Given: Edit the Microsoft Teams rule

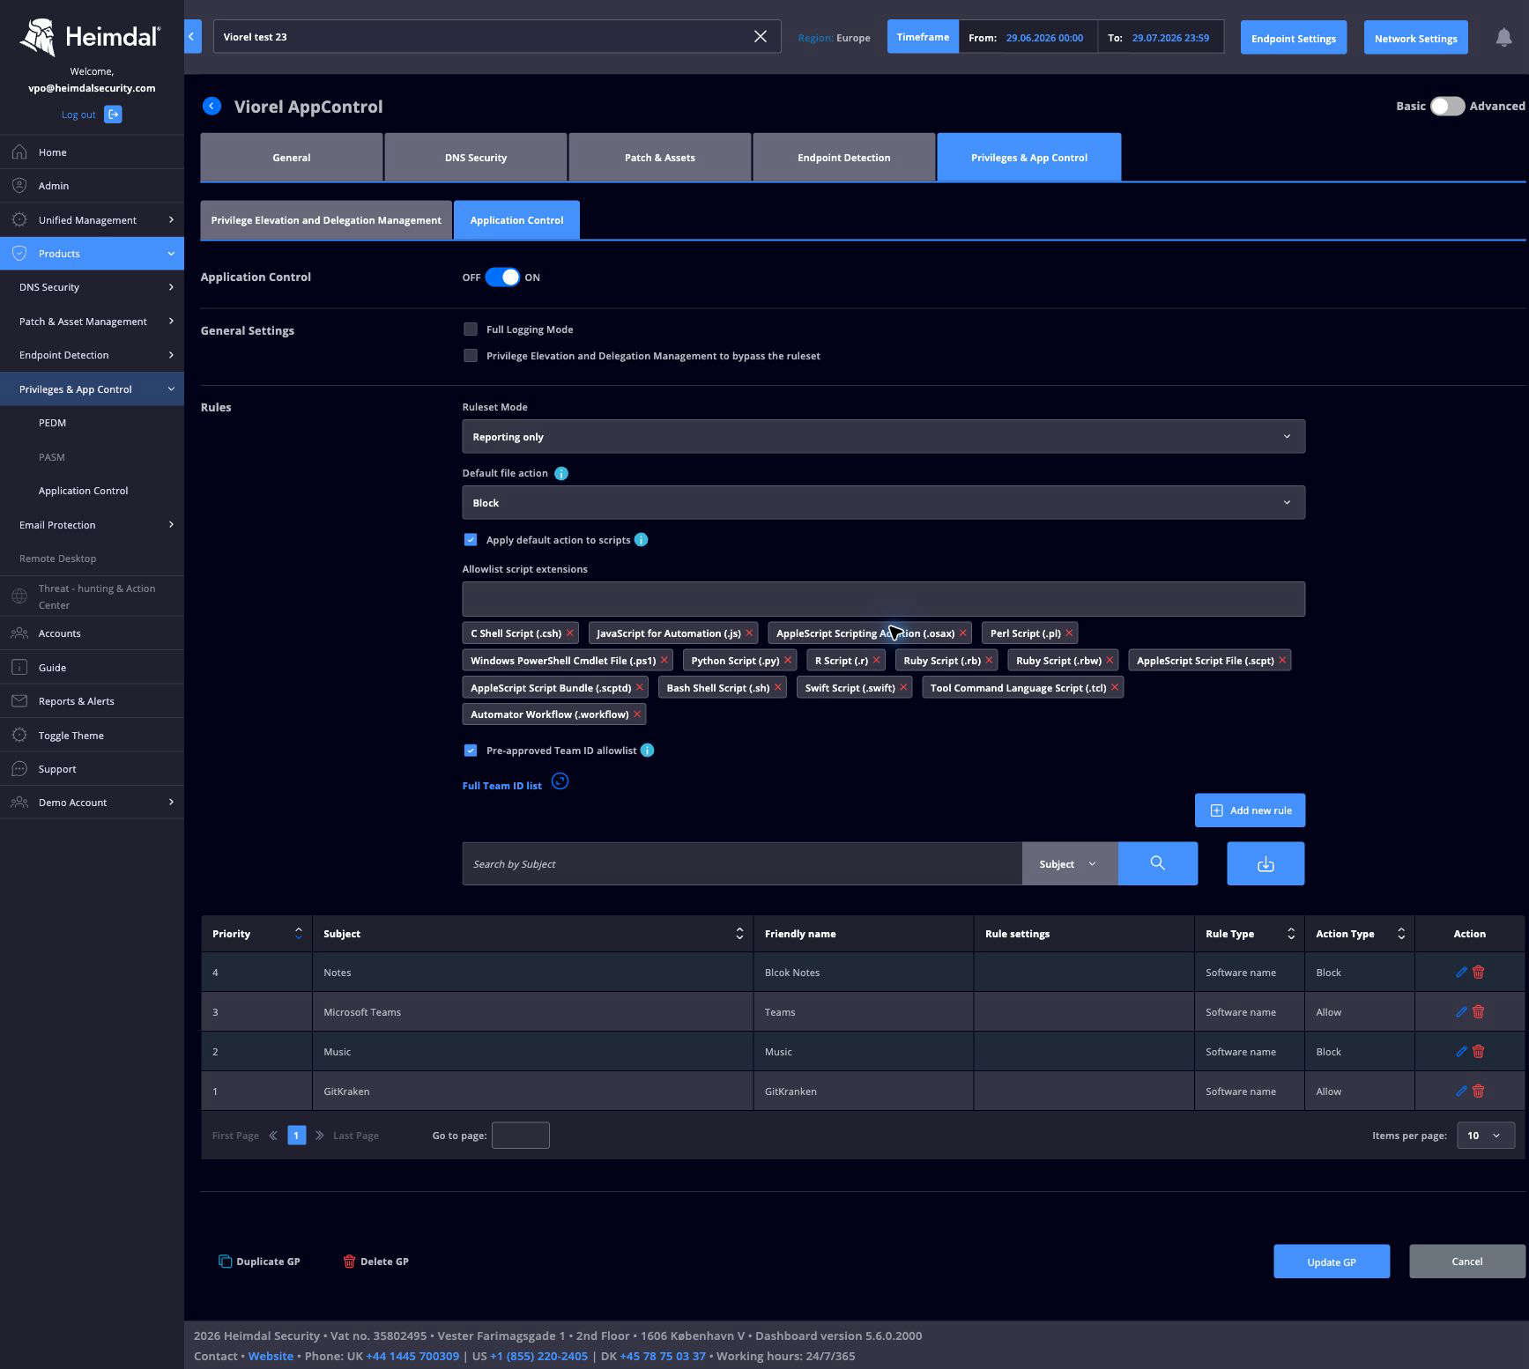Looking at the screenshot, I should (1461, 1012).
